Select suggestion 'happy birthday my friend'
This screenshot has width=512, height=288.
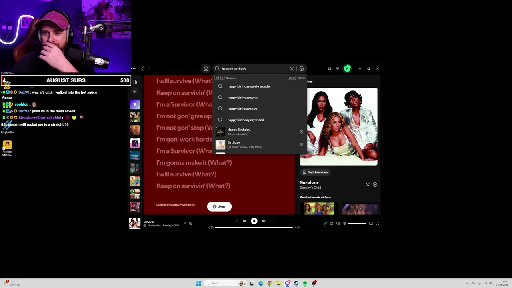tap(260, 120)
